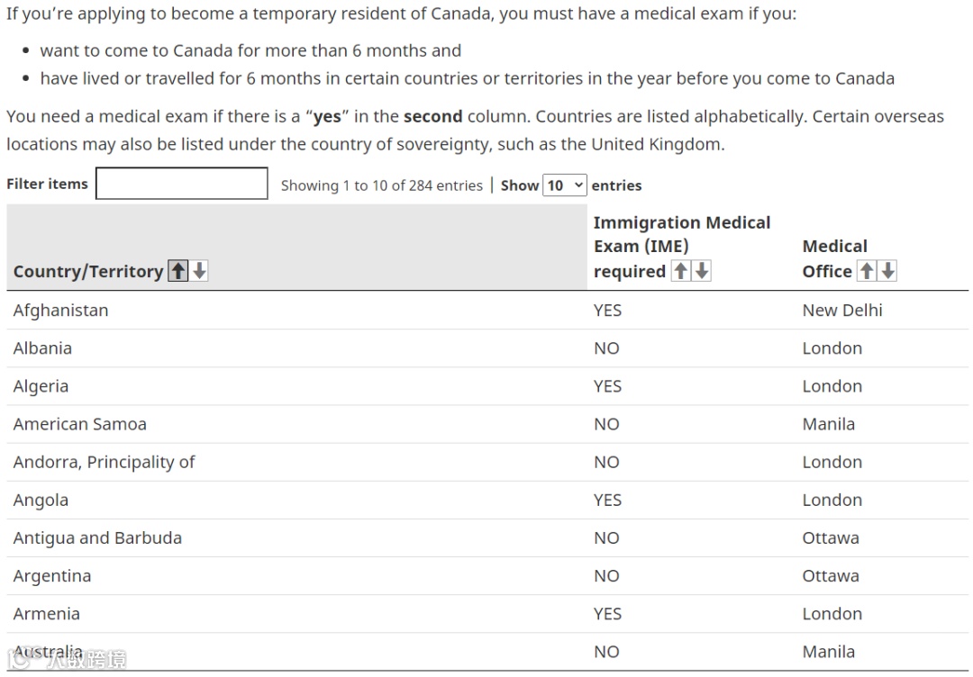Sort Country/Territory column ascending arrow
Viewport: 973px width, 677px height.
(178, 271)
